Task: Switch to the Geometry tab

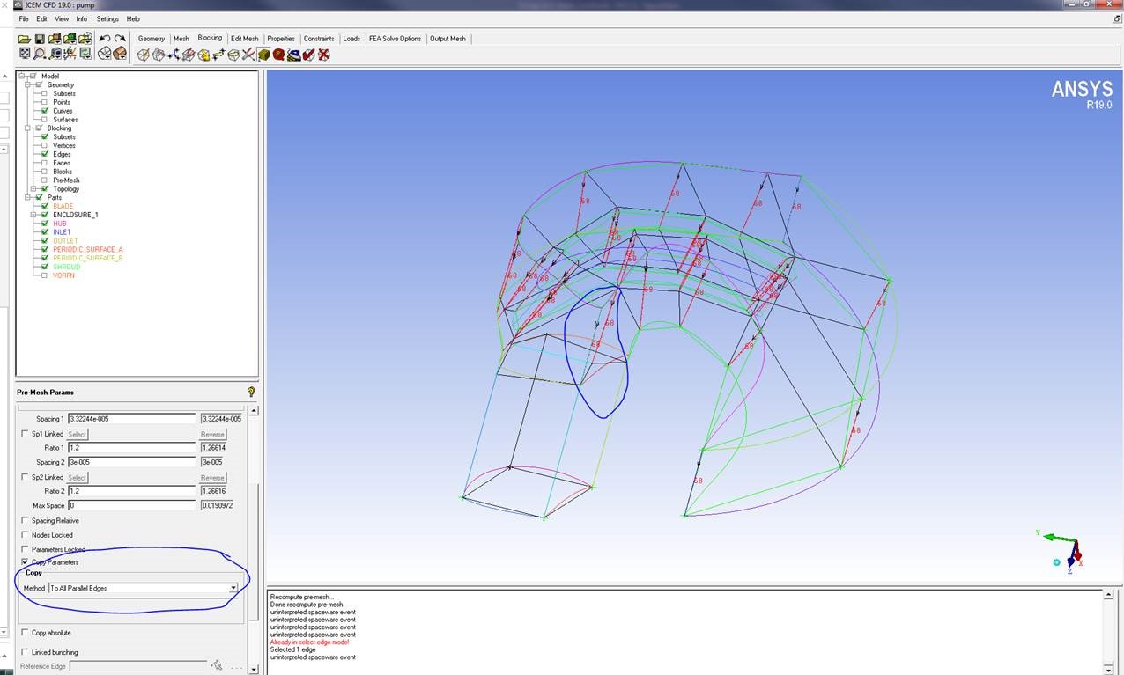Action: [151, 39]
